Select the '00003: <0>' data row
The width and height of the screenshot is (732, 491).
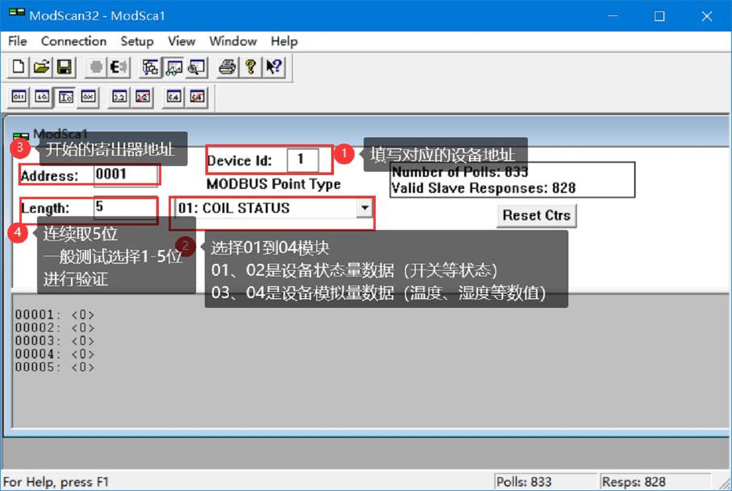[55, 341]
